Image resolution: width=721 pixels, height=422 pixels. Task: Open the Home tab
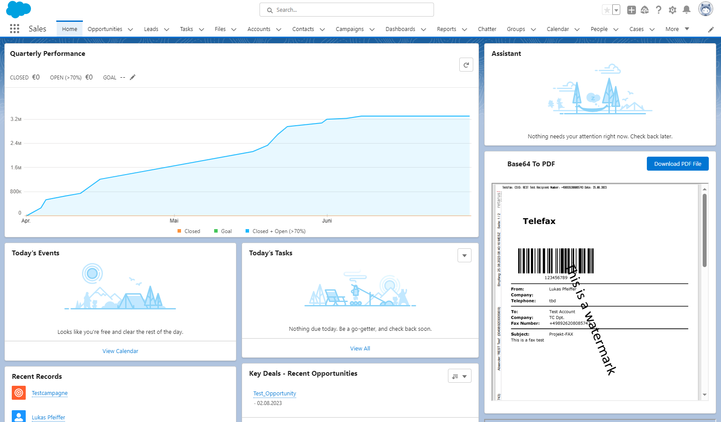pos(69,29)
